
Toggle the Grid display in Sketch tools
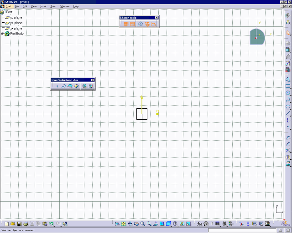(x=126, y=24)
